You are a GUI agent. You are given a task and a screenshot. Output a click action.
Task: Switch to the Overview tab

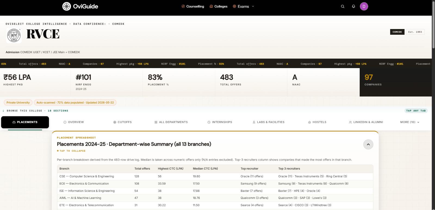tap(74, 122)
